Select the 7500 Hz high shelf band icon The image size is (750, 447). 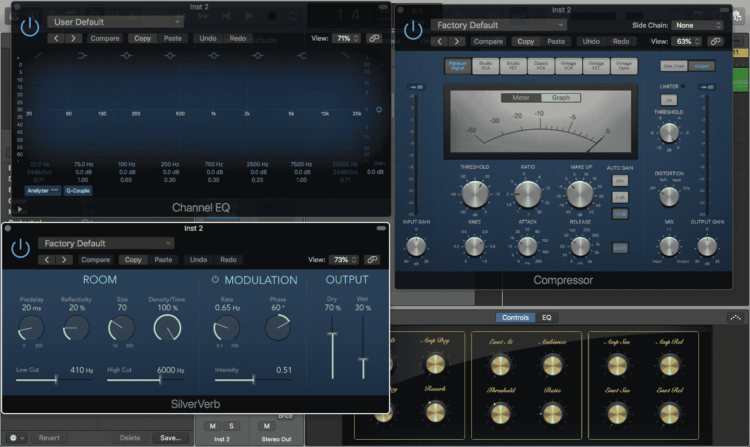click(302, 55)
